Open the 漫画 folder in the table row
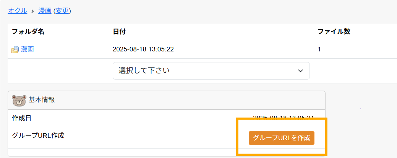This screenshot has width=397, height=158. (x=28, y=49)
